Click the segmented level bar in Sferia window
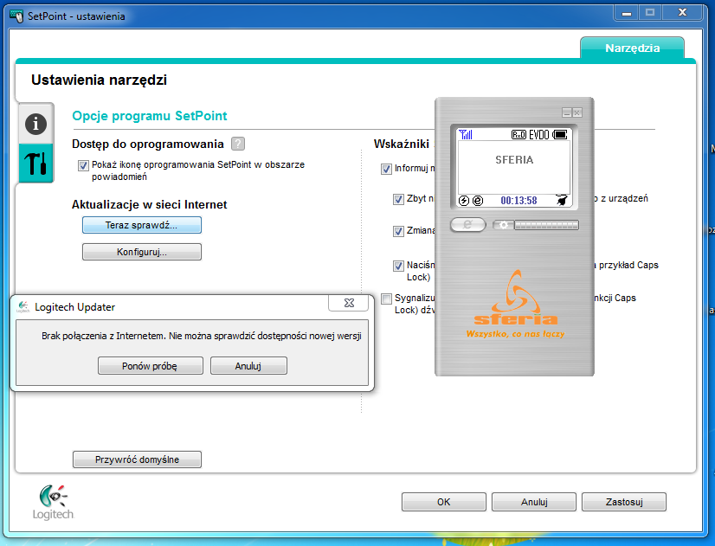715x546 pixels. (546, 225)
